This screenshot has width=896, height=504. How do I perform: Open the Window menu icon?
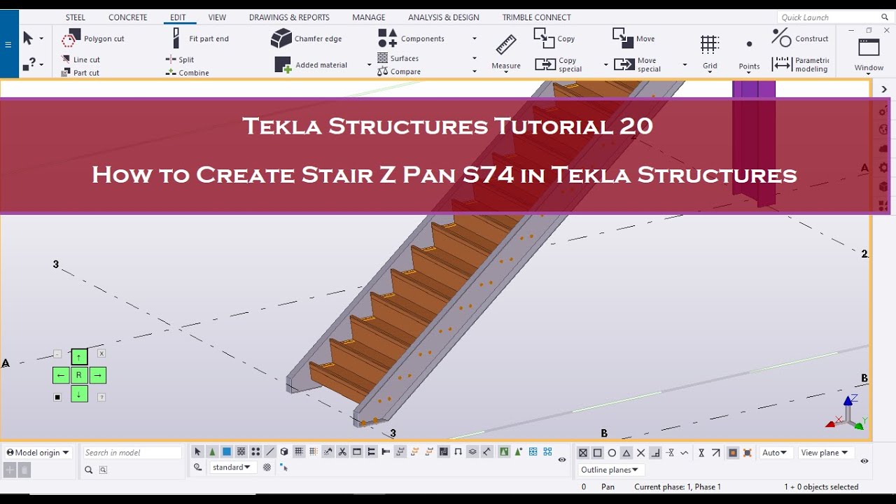tap(869, 48)
